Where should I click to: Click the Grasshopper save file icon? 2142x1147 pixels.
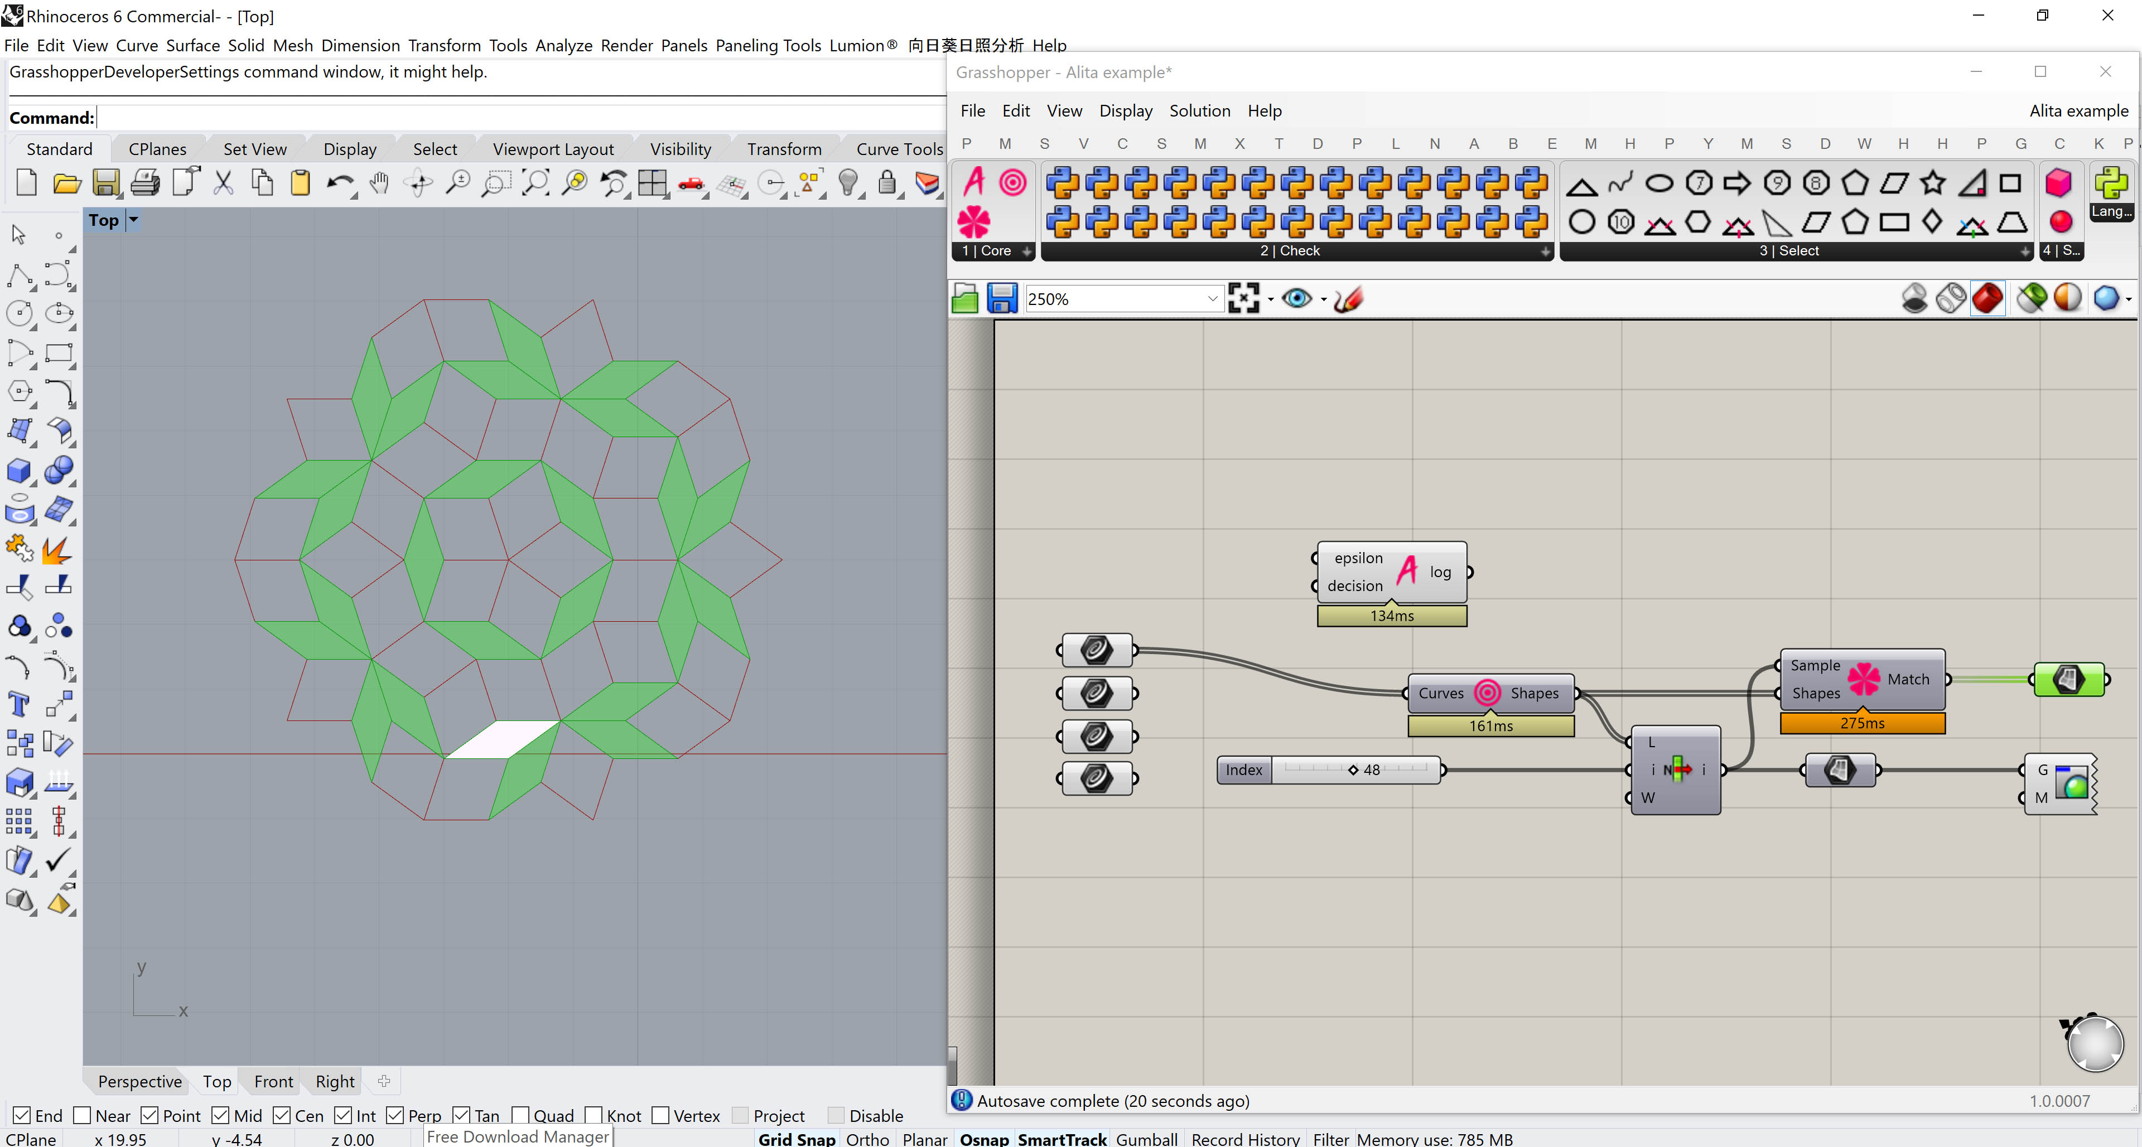click(1002, 298)
